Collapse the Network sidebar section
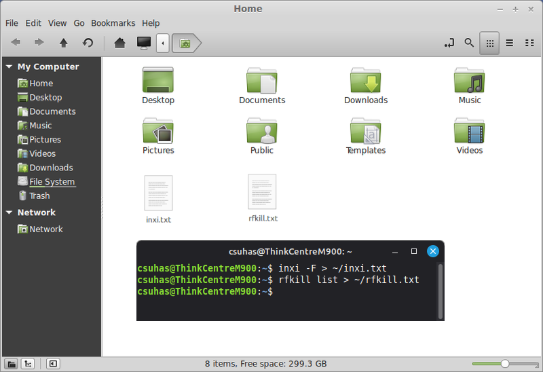The height and width of the screenshot is (372, 543). pos(9,212)
